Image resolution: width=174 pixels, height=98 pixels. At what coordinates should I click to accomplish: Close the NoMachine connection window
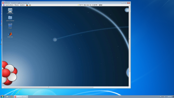click(x=129, y=3)
